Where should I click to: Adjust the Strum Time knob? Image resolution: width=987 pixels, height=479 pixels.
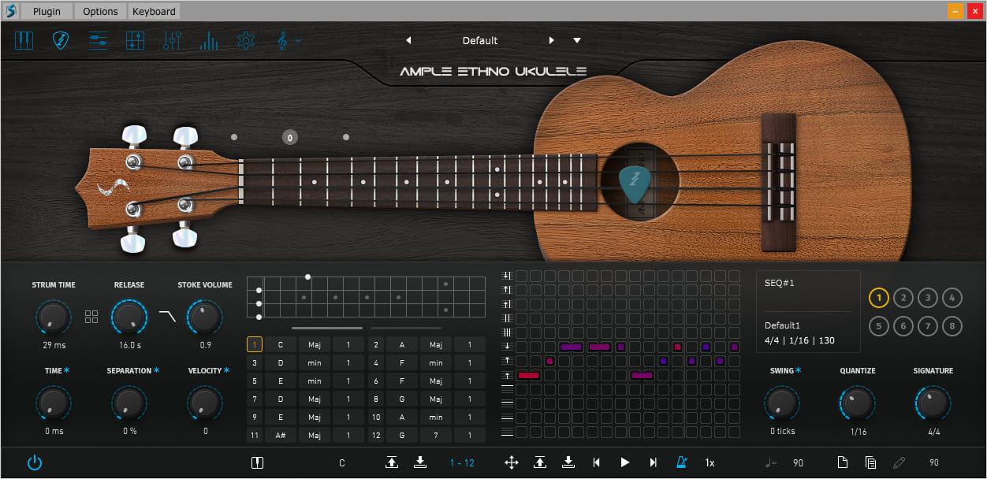click(54, 317)
